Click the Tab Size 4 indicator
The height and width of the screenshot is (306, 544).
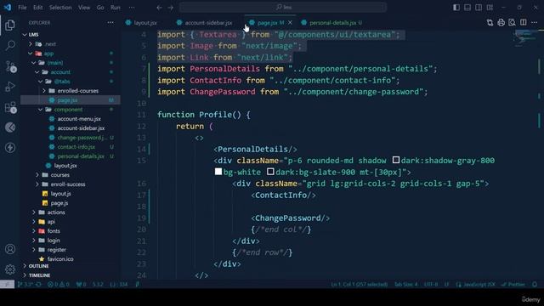(406, 284)
